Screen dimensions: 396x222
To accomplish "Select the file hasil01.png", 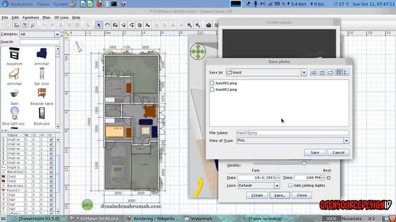I will [223, 83].
